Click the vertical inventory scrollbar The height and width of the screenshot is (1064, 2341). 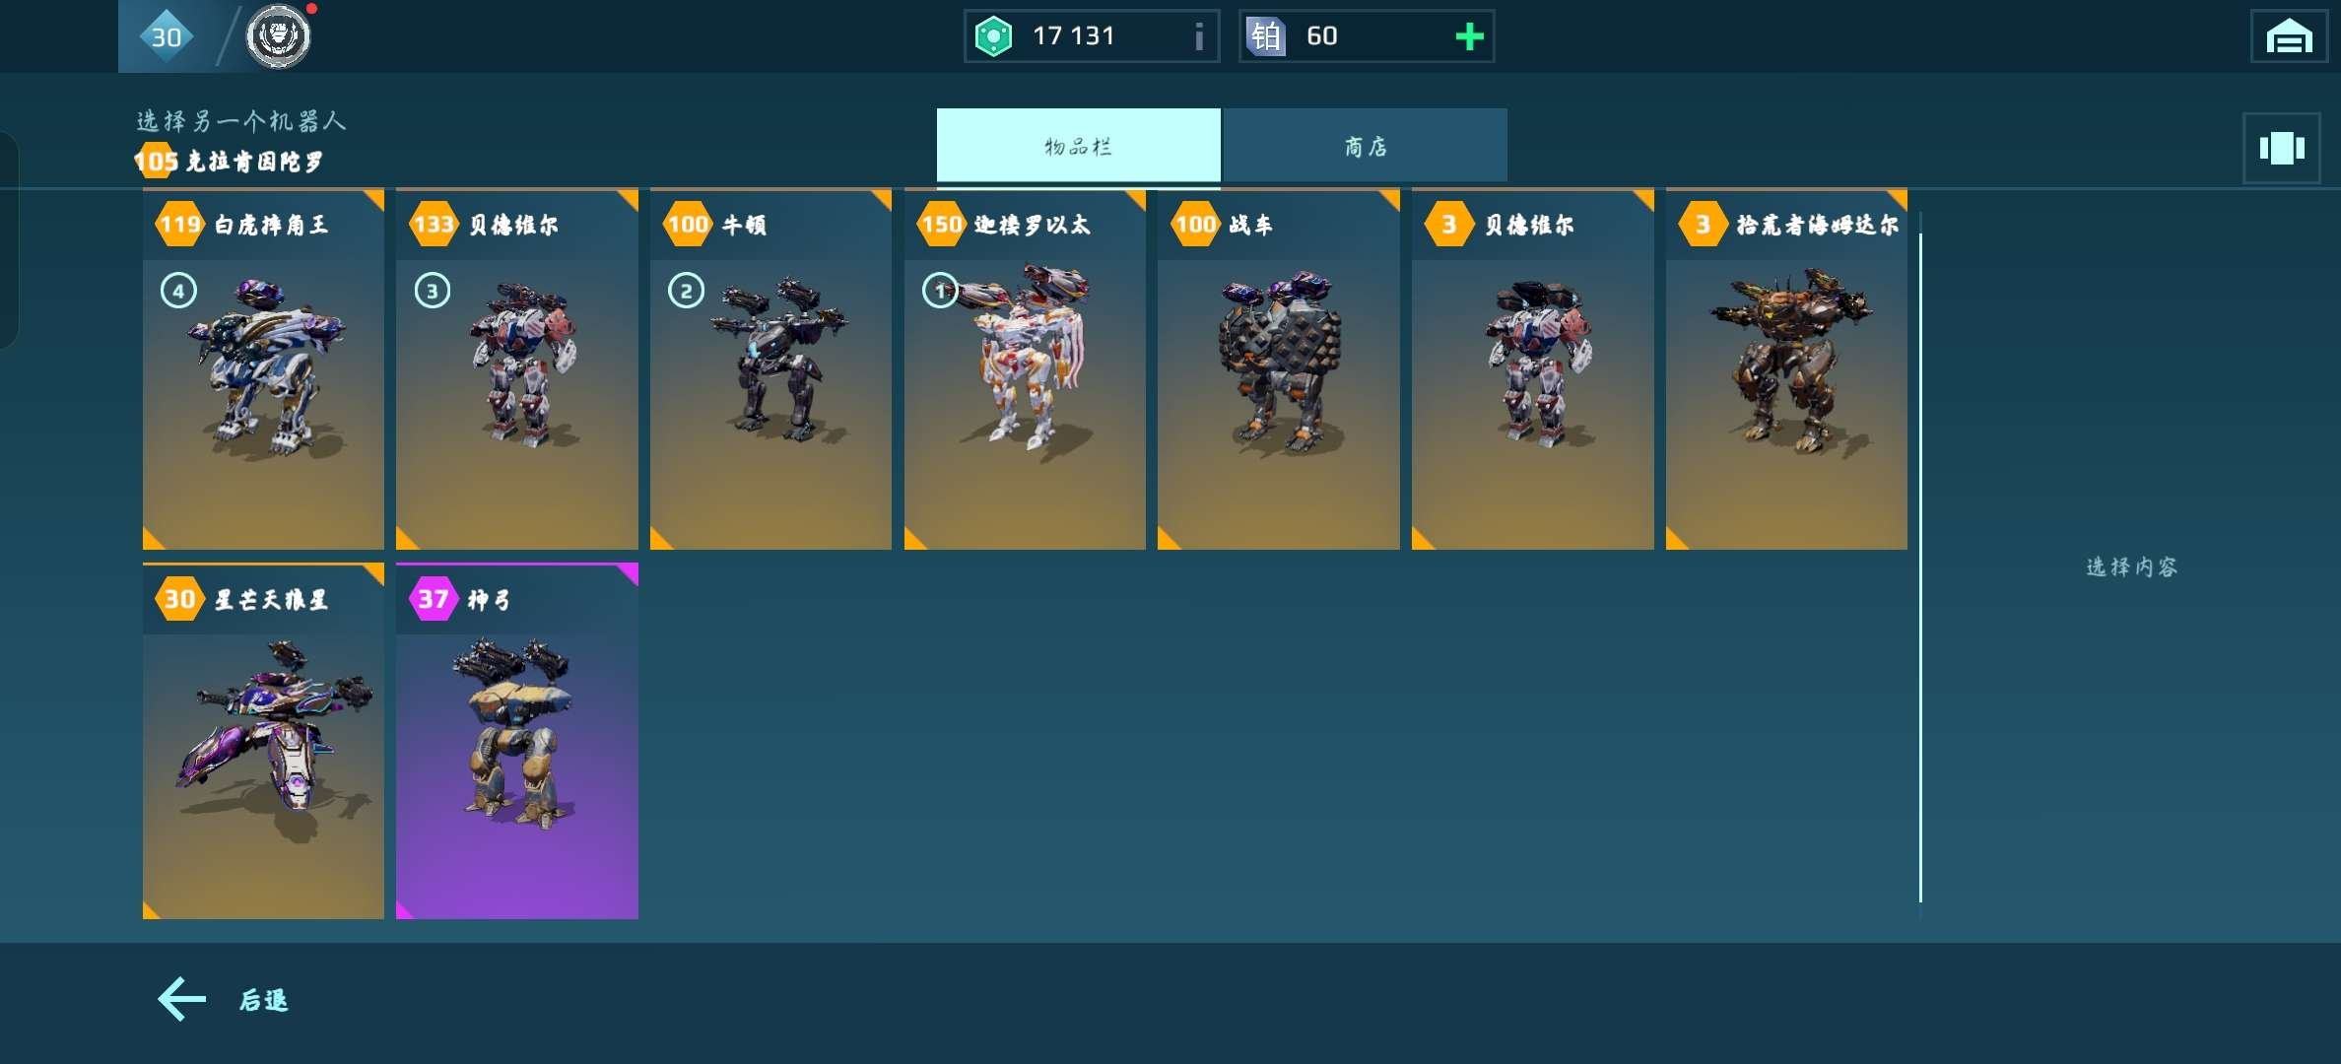click(1920, 566)
